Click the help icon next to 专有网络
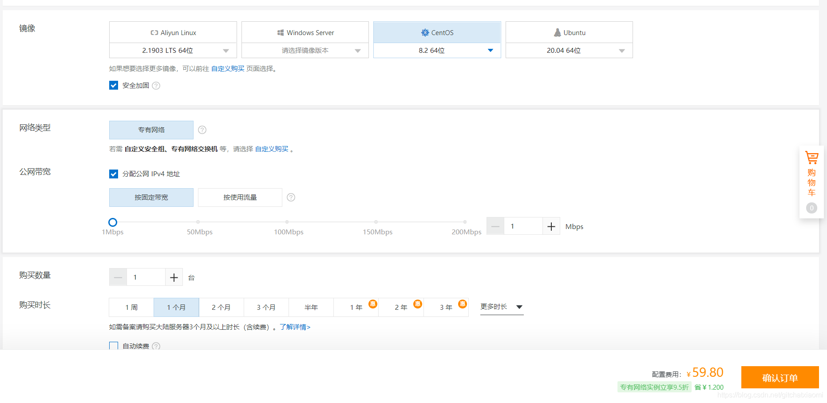The width and height of the screenshot is (827, 403). [202, 130]
